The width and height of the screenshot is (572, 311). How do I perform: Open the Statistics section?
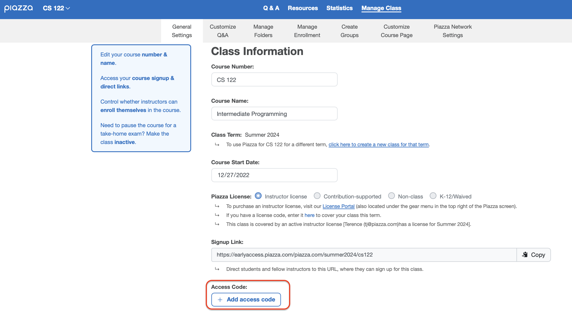[x=339, y=8]
